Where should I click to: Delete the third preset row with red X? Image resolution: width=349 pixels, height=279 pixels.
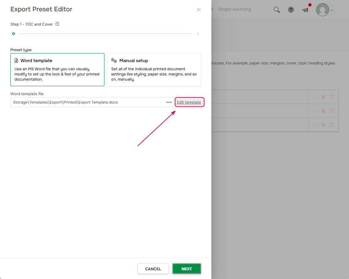[323, 125]
